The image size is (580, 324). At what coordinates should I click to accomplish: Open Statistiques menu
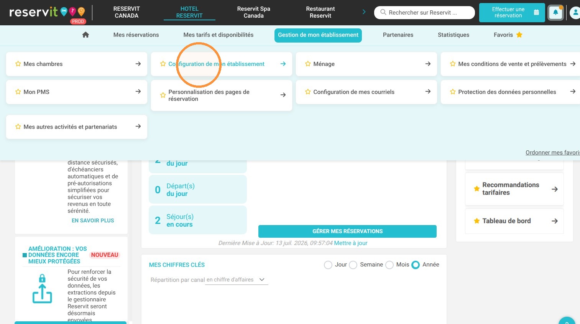[x=453, y=35]
